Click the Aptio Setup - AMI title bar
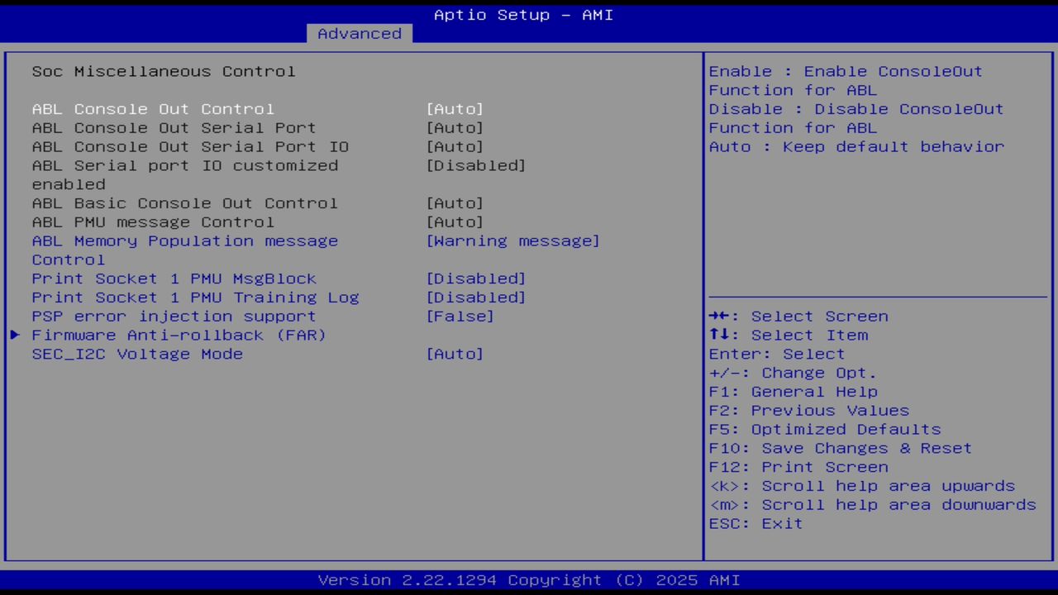 522,14
